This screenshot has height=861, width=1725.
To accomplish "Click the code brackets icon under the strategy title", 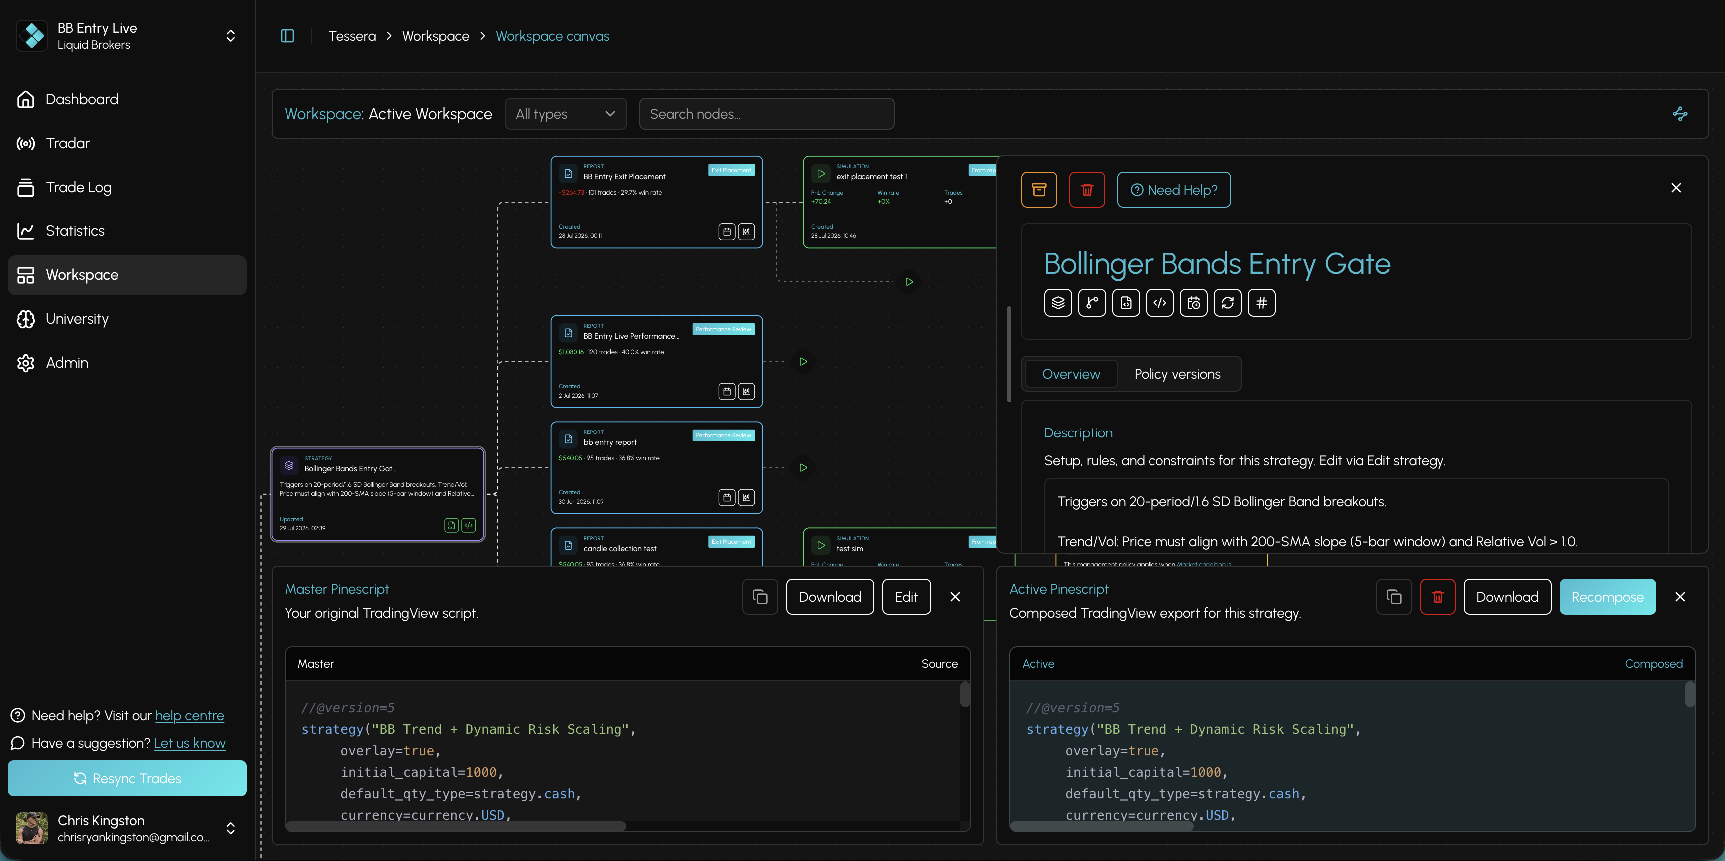I will coord(1160,303).
